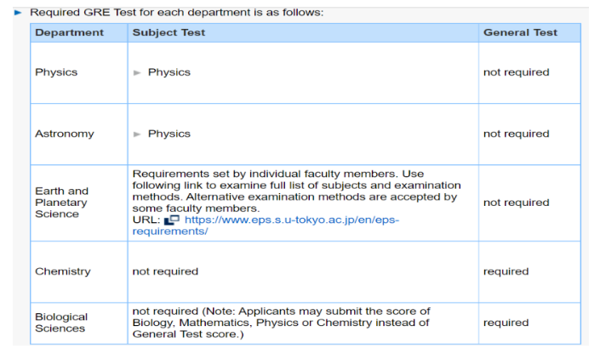Click the Biological Sciences subject test note
Viewport: 600px width, 360px height.
coord(281,323)
